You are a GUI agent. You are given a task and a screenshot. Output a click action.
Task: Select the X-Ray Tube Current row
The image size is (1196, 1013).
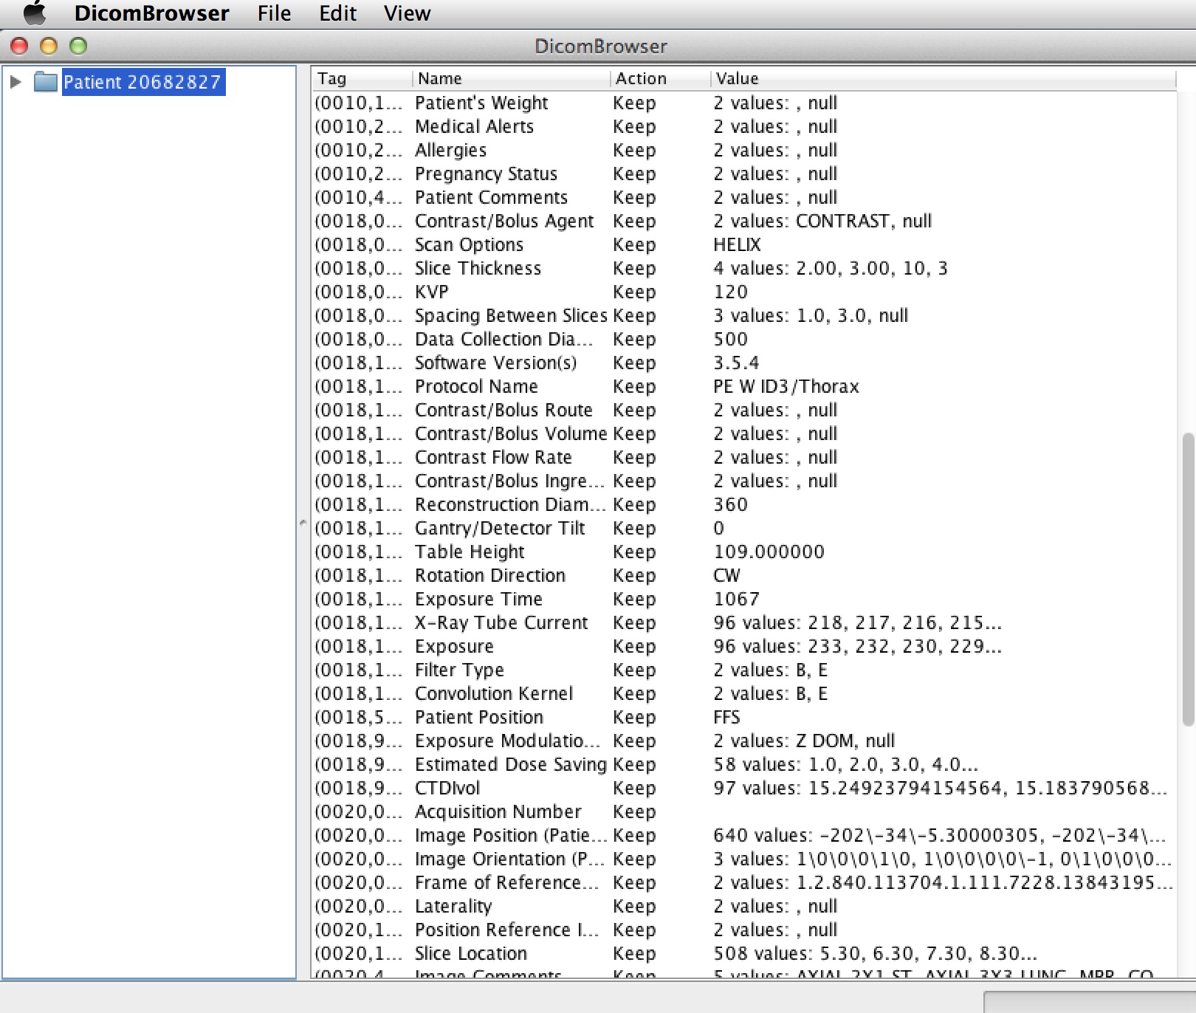(x=744, y=622)
